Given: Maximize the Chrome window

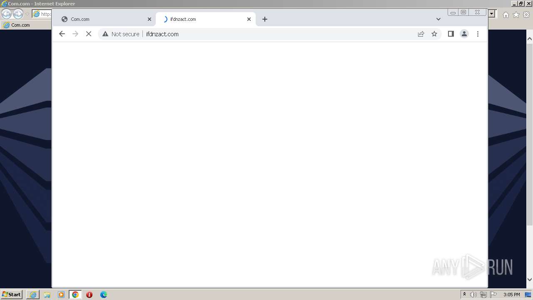Looking at the screenshot, I should [463, 12].
